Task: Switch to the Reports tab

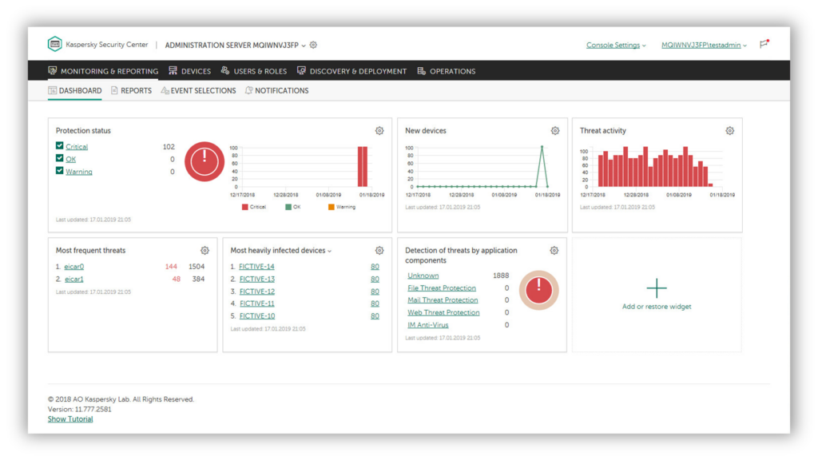Action: (x=131, y=91)
